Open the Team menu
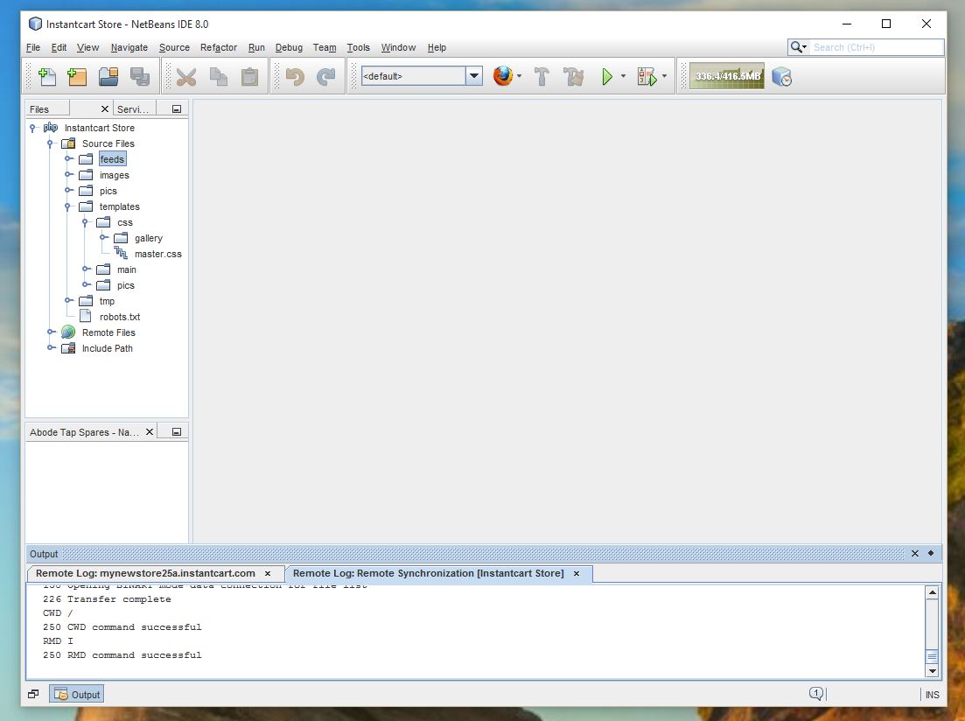The width and height of the screenshot is (965, 721). pos(325,47)
